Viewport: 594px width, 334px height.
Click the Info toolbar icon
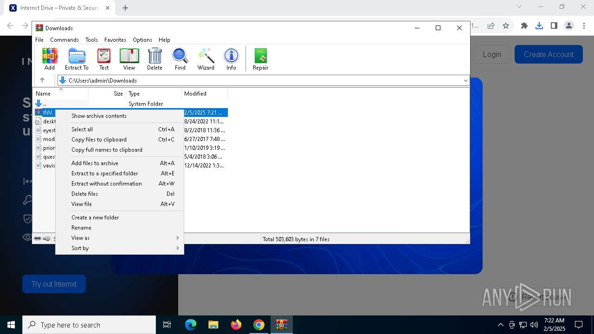[x=231, y=59]
